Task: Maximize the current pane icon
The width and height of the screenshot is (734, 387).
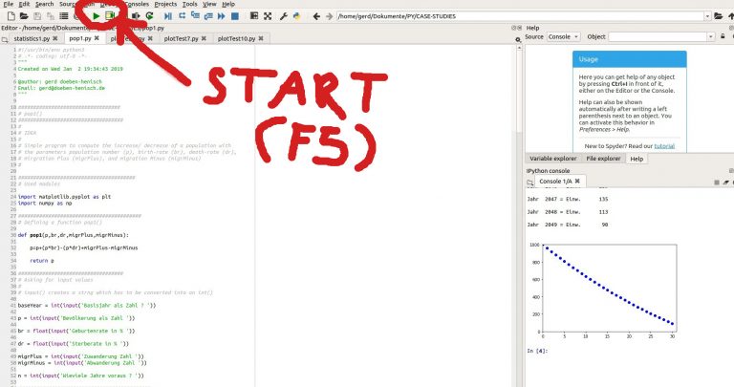Action: [254, 16]
